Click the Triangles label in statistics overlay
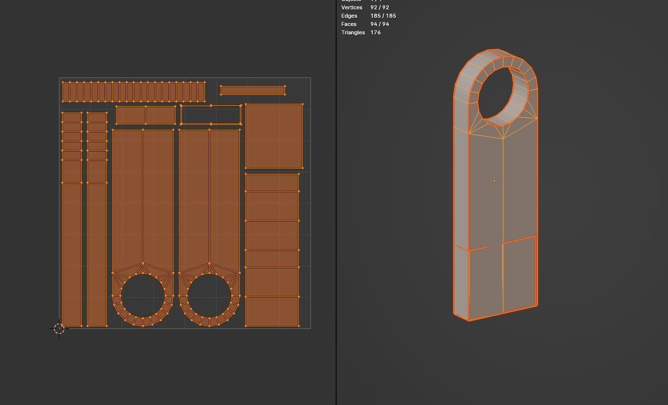The height and width of the screenshot is (405, 668). coord(353,32)
